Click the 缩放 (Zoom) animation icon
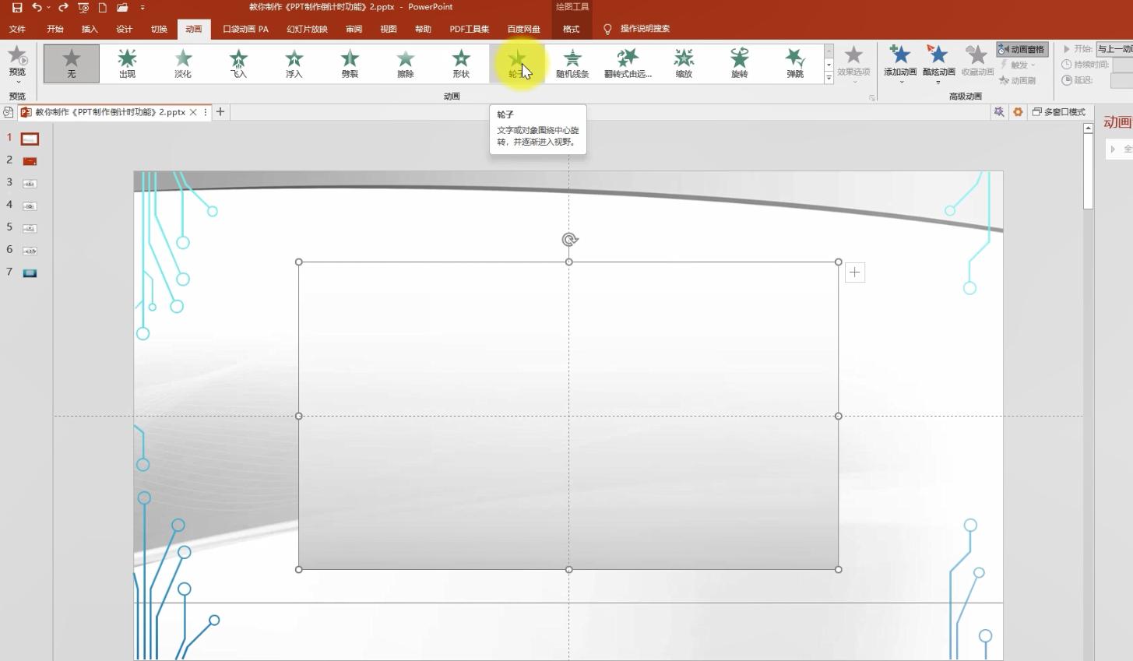The image size is (1133, 661). 684,63
